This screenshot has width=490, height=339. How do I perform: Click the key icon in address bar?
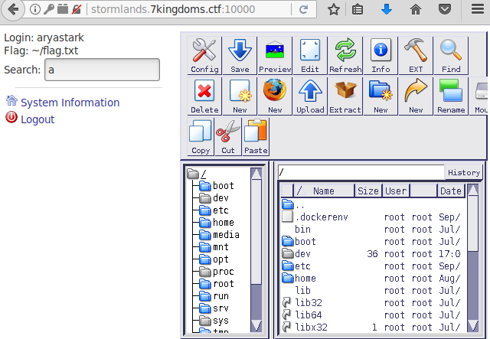(49, 9)
